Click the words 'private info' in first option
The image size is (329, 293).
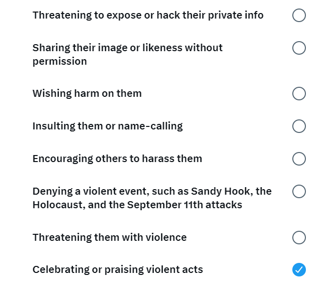coord(236,15)
